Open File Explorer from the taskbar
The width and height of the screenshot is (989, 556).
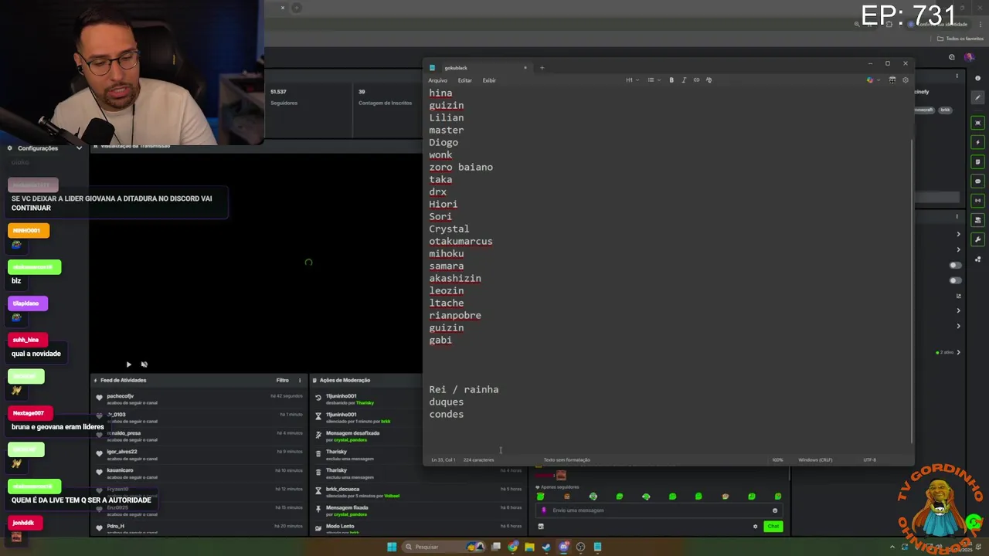click(x=529, y=547)
